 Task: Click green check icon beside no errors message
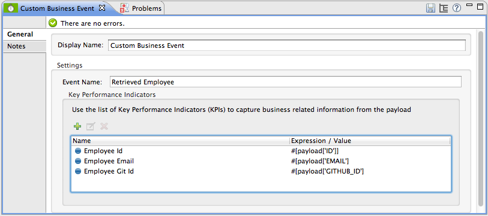click(53, 23)
